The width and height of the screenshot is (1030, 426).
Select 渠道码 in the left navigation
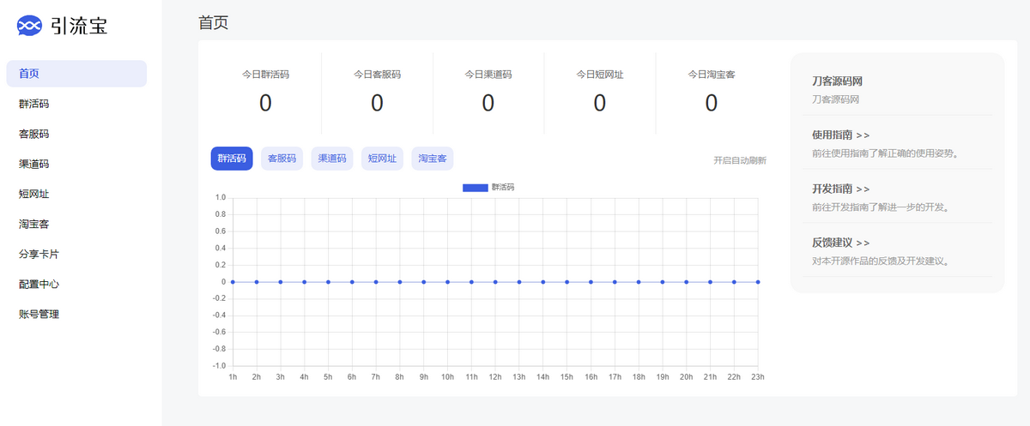pos(34,164)
